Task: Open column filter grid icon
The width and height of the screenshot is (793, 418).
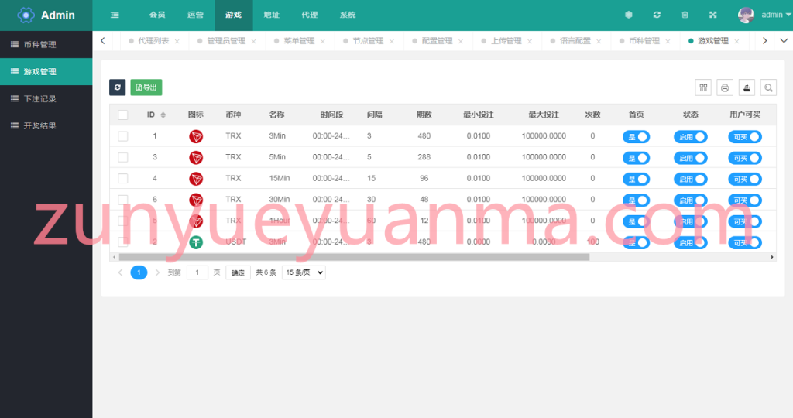Action: coord(703,87)
